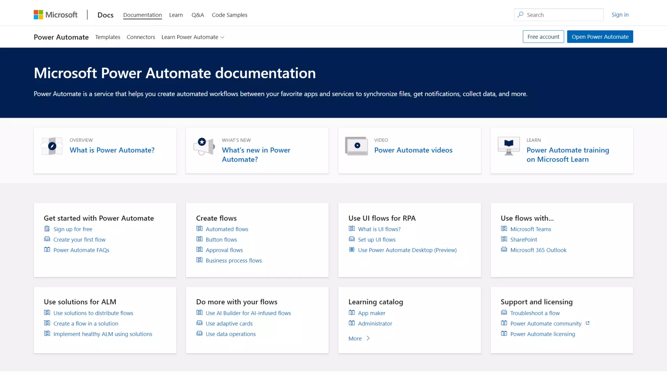Click the search magnifier icon
Image resolution: width=667 pixels, height=375 pixels.
coord(520,15)
